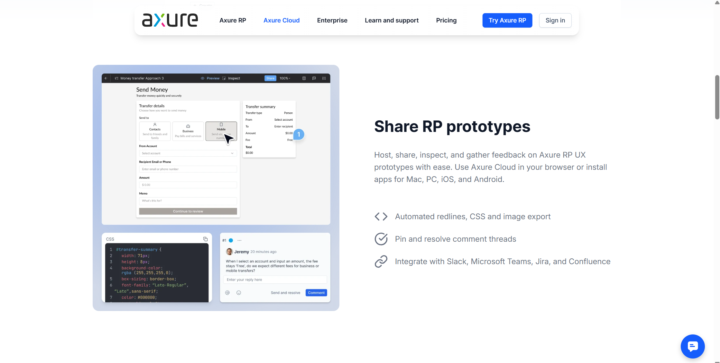
Task: Open the sliders settings icon in toolbar
Action: tap(324, 78)
